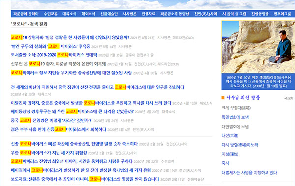Open the 파룬궁에 관하여 menu
The image size is (295, 186).
coord(26,14)
